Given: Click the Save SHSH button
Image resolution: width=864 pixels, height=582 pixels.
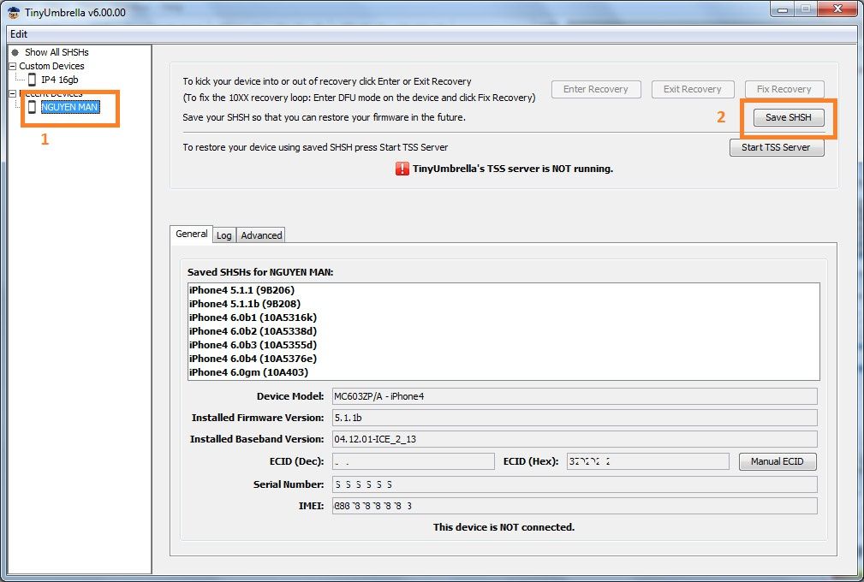Looking at the screenshot, I should coord(788,117).
